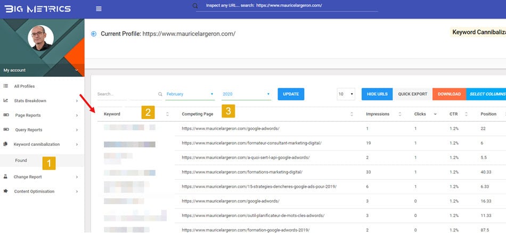Select Change Report menu item
Image resolution: width=506 pixels, height=233 pixels.
tap(28, 177)
